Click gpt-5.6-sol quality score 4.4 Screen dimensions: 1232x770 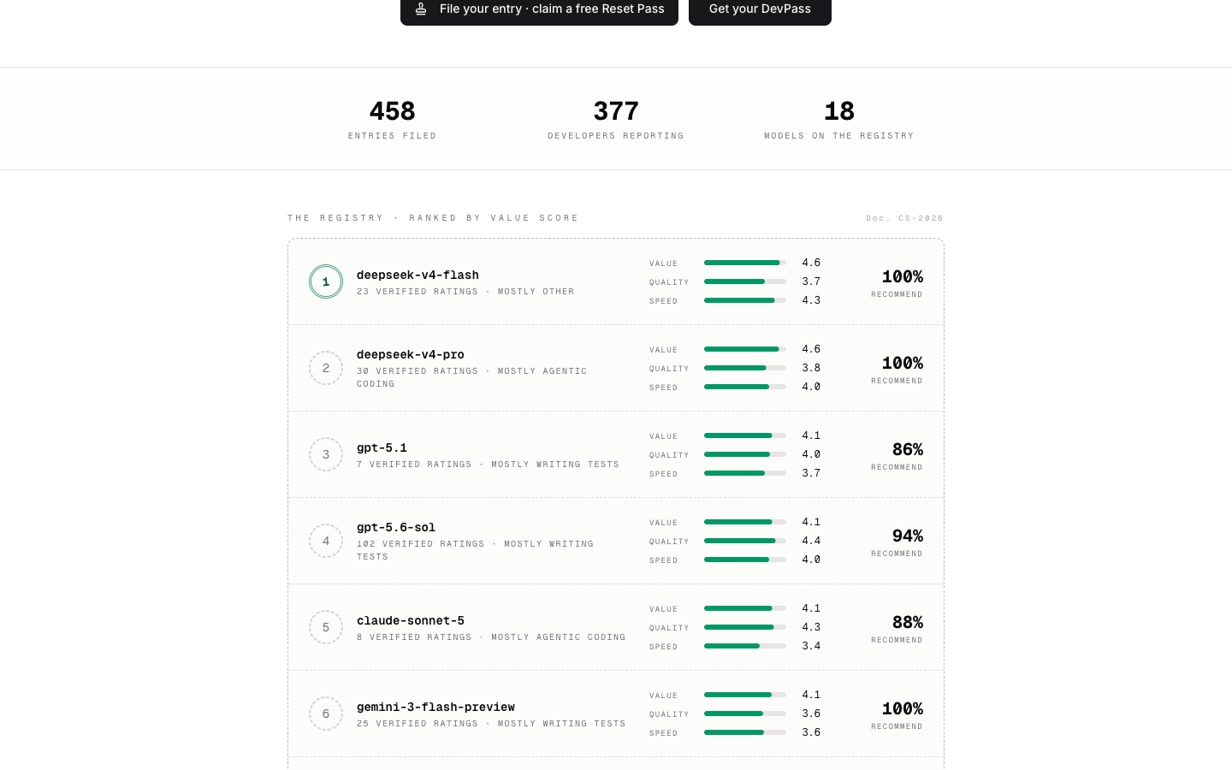tap(811, 541)
